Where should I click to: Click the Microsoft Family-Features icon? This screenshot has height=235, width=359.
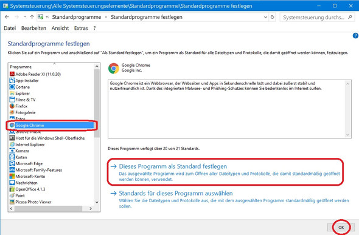(x=12, y=170)
